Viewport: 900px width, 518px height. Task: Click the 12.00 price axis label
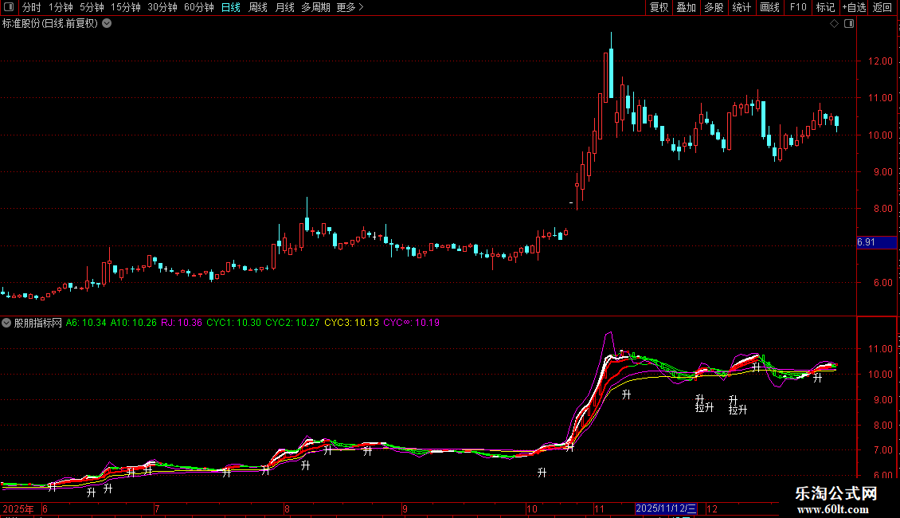(x=880, y=61)
